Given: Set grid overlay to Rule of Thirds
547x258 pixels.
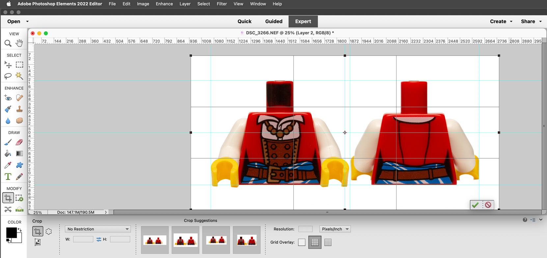Looking at the screenshot, I should [315, 243].
